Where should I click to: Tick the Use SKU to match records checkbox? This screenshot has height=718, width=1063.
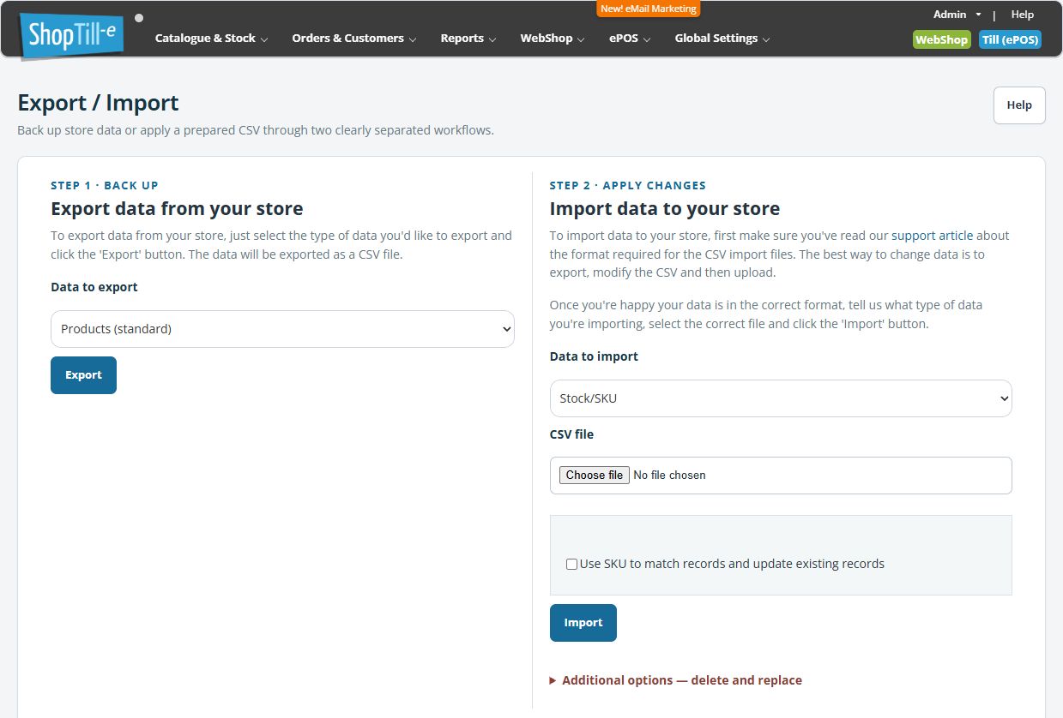(571, 565)
